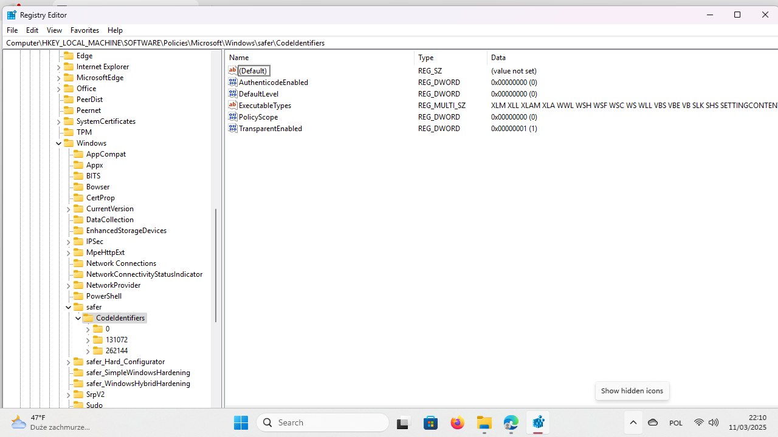Collapse the Windows key
The image size is (778, 437).
(x=59, y=143)
